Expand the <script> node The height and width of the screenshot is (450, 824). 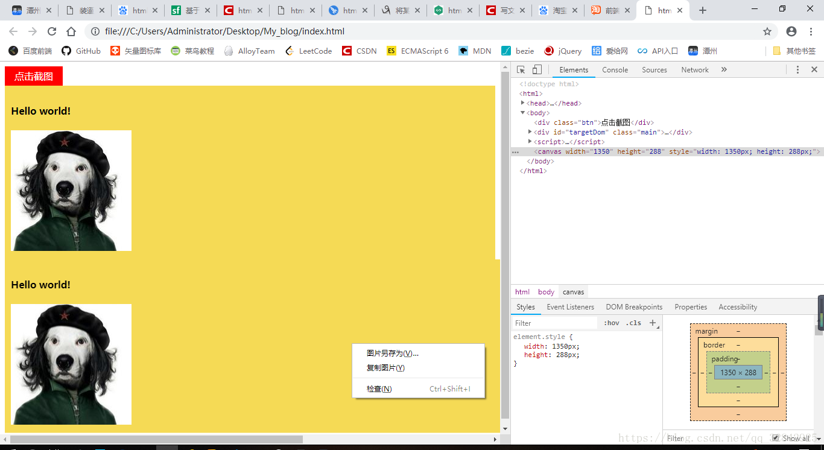pyautogui.click(x=530, y=142)
